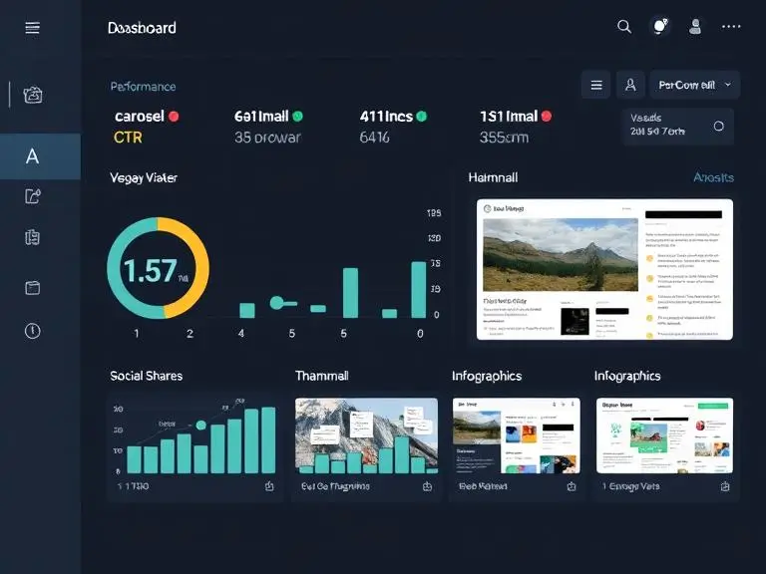Click the Thammall heading
This screenshot has height=574, width=766.
322,376
